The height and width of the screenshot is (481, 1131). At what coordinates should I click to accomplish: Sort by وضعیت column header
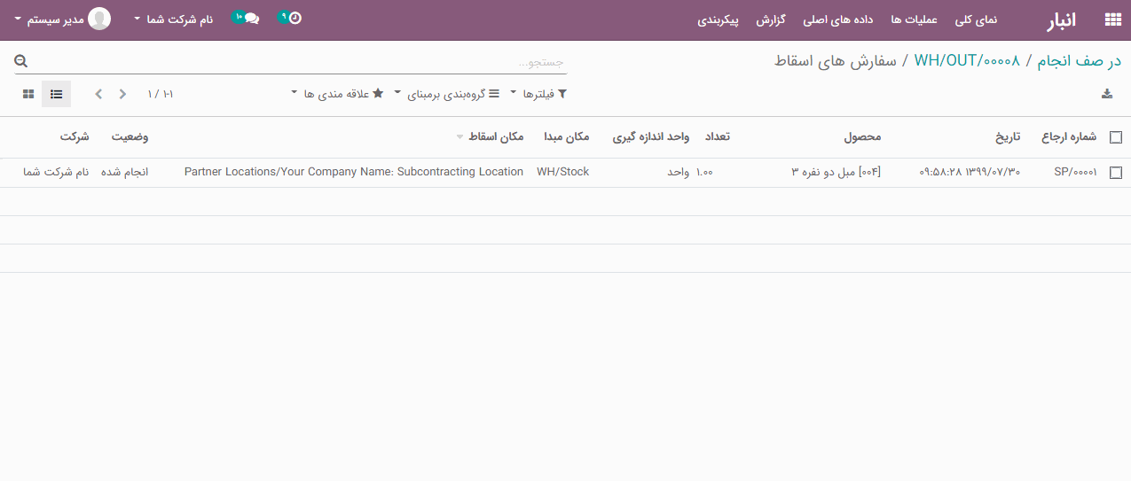(130, 136)
